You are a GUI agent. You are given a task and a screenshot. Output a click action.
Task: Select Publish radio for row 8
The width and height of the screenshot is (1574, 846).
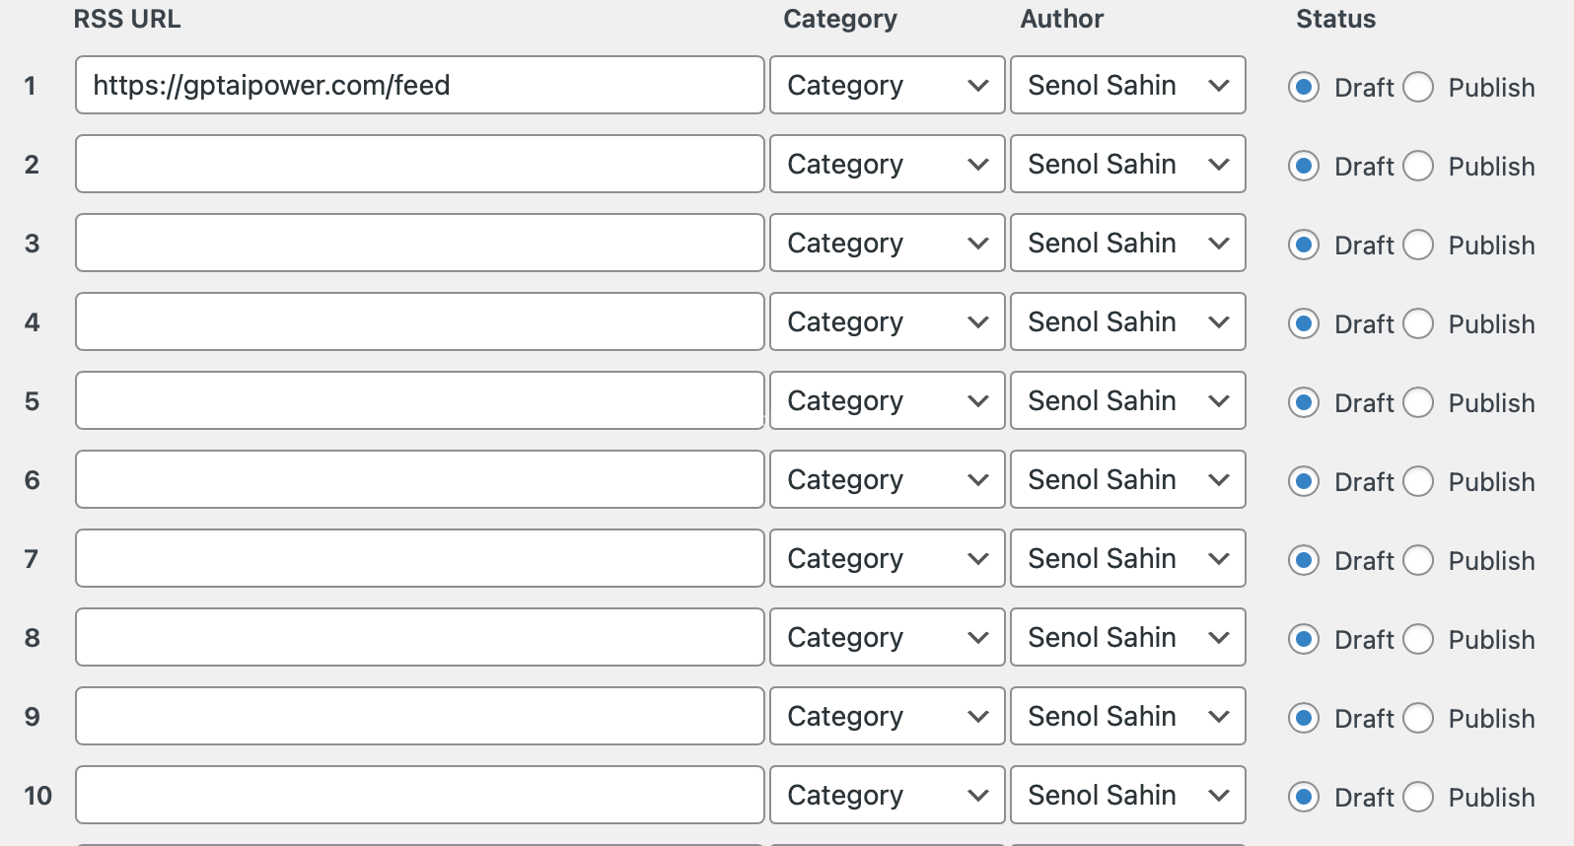click(x=1418, y=639)
